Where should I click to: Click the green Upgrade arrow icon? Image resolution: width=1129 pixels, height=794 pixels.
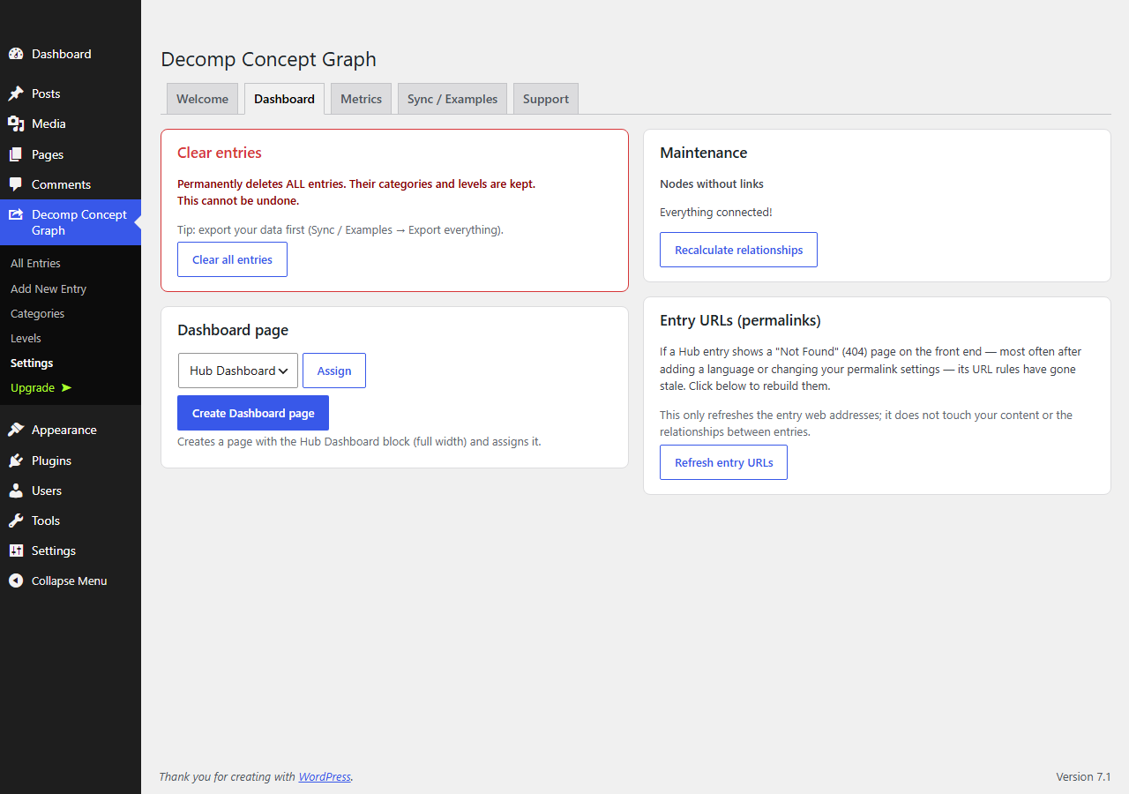pyautogui.click(x=67, y=388)
